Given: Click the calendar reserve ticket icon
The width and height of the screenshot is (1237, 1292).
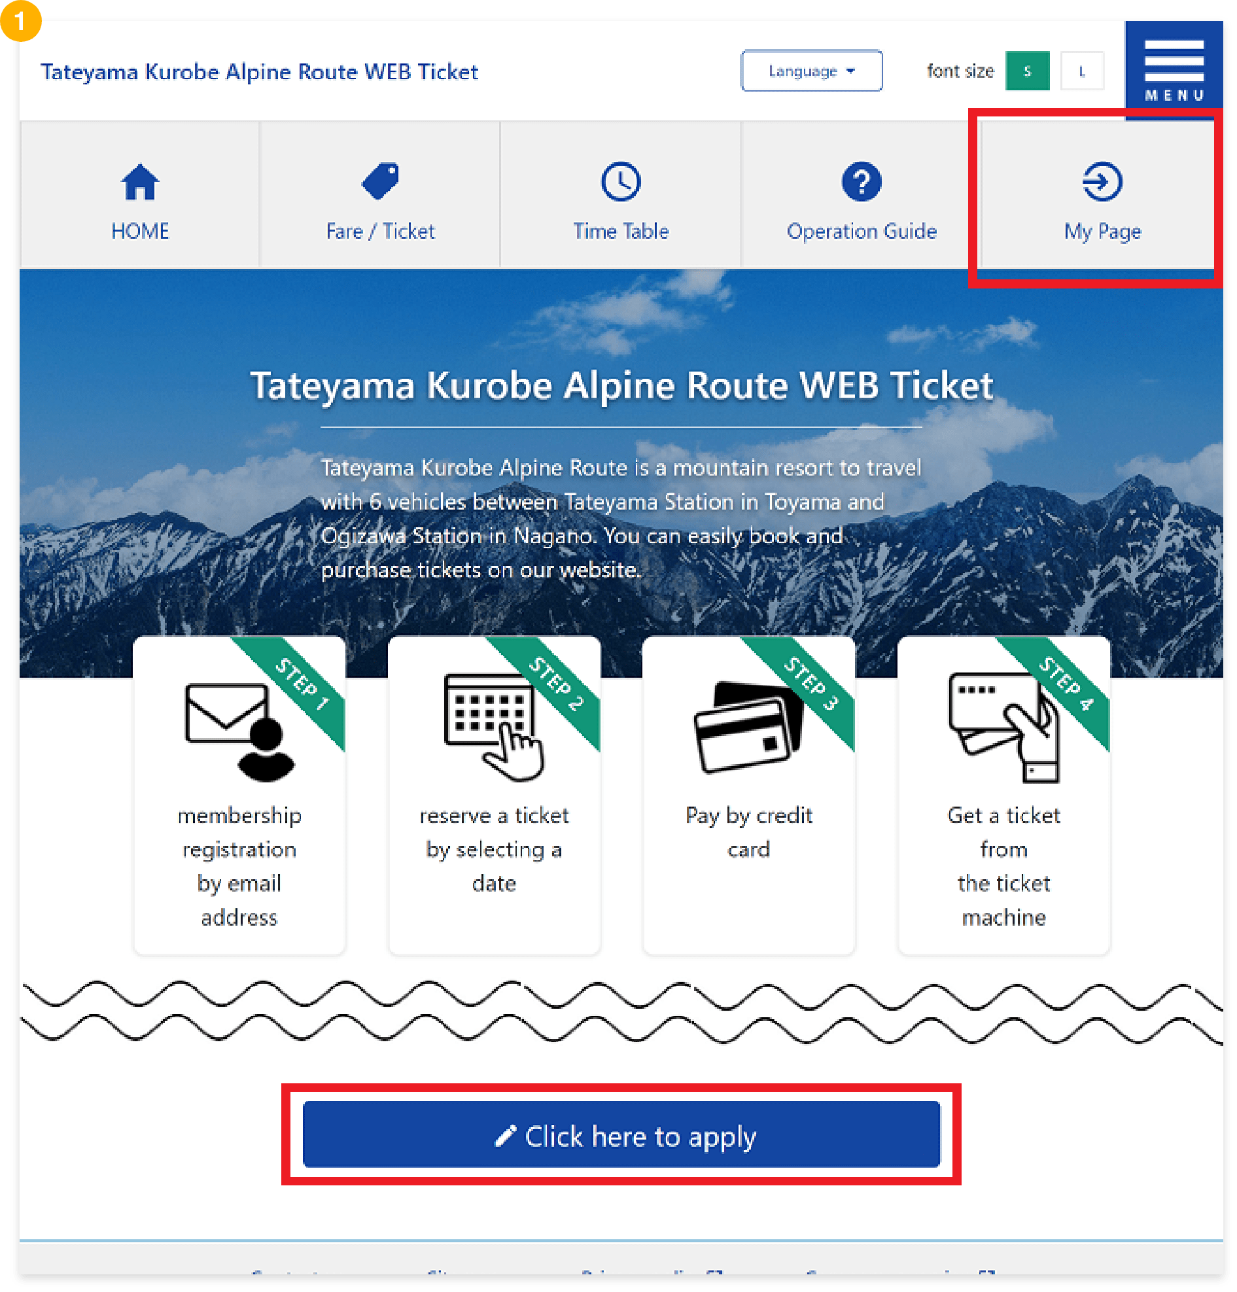Looking at the screenshot, I should (x=494, y=727).
